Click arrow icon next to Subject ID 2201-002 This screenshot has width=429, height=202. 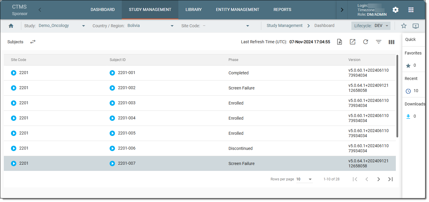[x=112, y=88]
